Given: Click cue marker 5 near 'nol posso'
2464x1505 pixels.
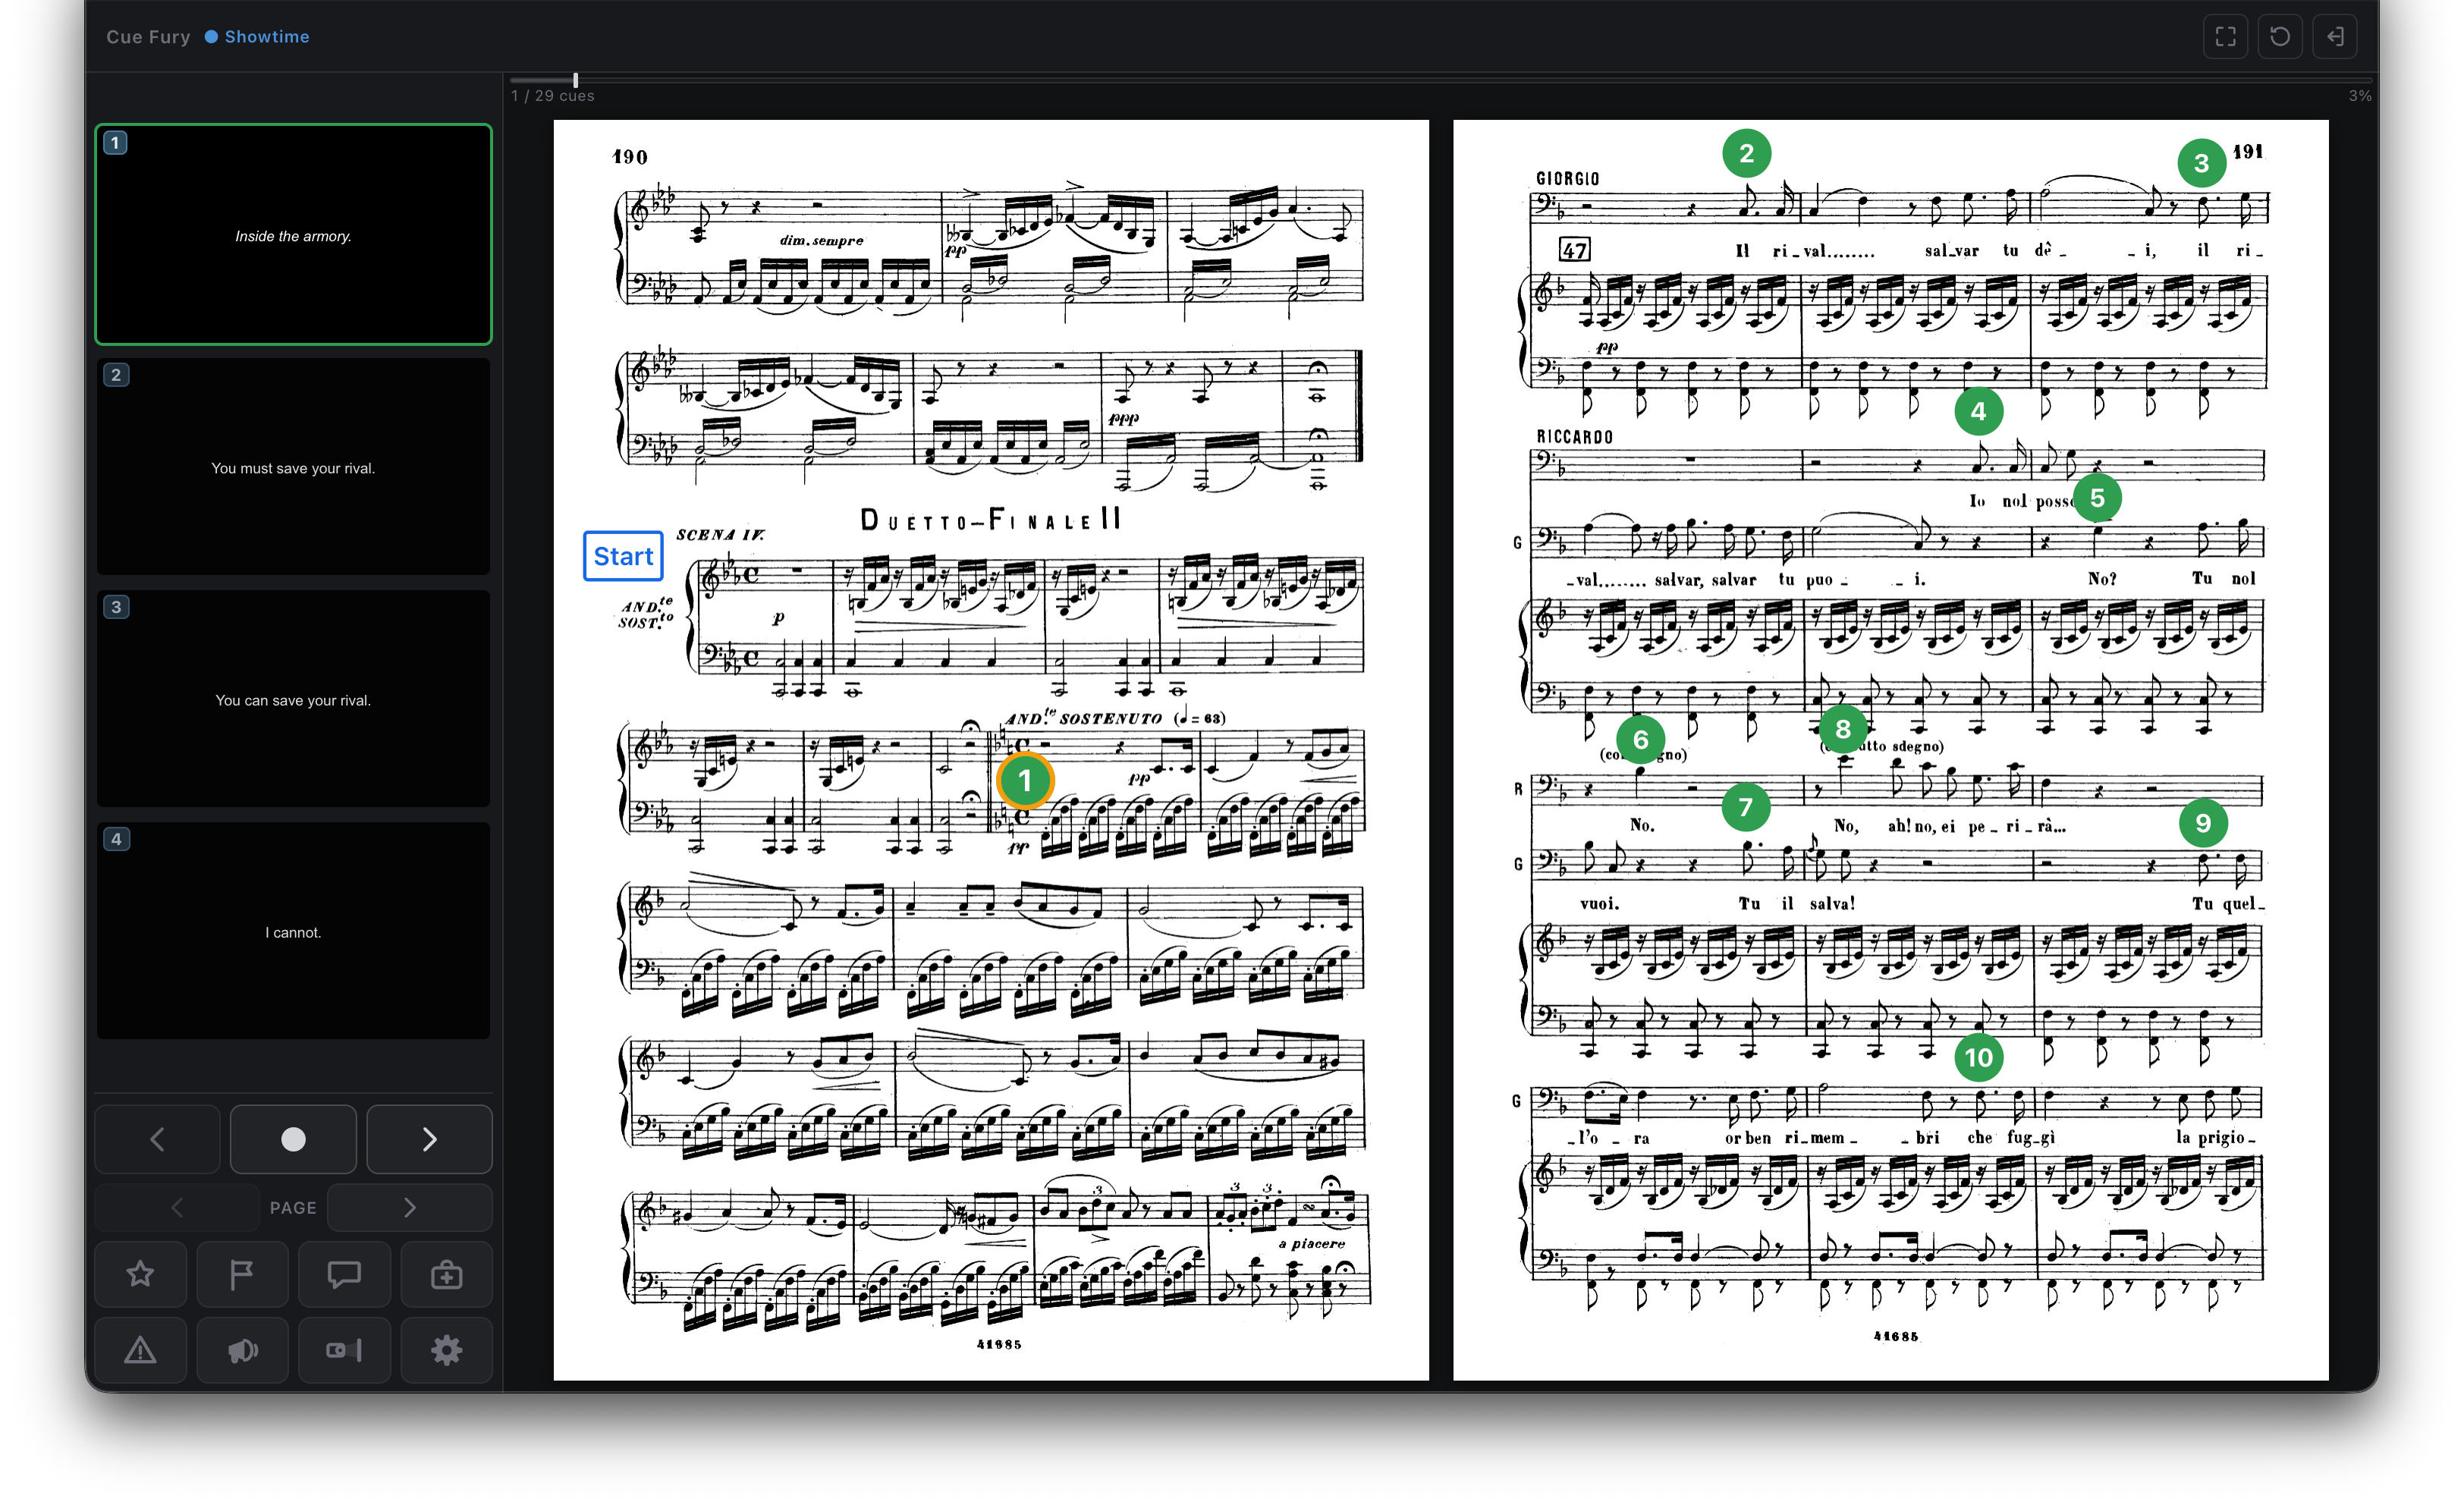Looking at the screenshot, I should [2097, 498].
